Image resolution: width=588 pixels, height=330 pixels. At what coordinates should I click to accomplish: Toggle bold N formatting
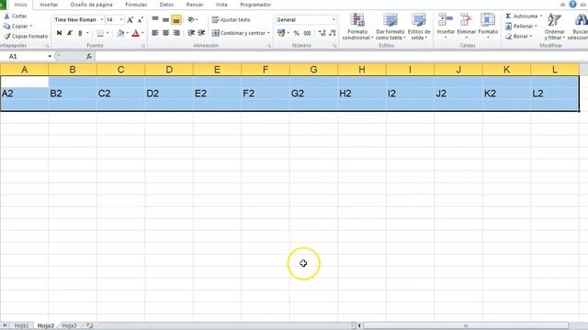tap(59, 33)
